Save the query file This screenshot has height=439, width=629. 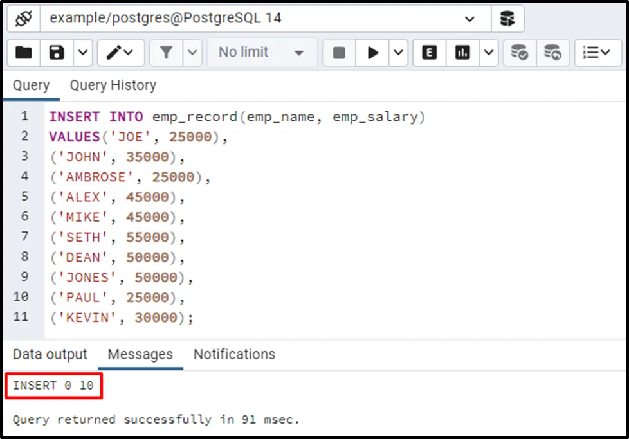pyautogui.click(x=57, y=53)
